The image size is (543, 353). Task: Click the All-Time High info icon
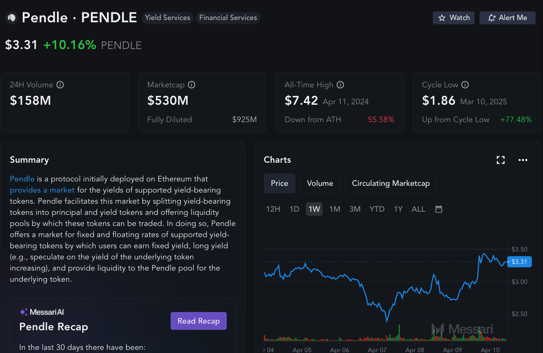[x=340, y=85]
